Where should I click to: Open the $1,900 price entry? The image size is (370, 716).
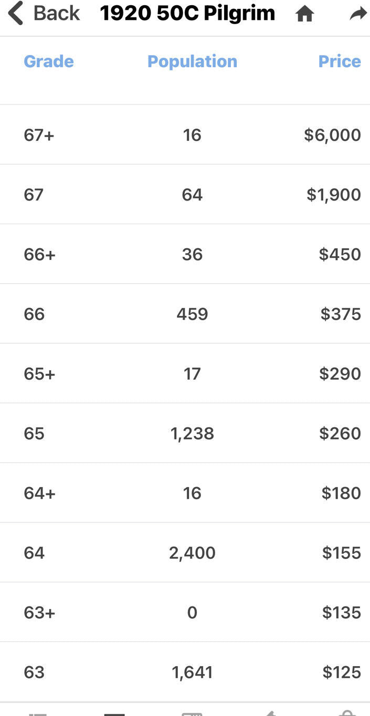point(334,195)
